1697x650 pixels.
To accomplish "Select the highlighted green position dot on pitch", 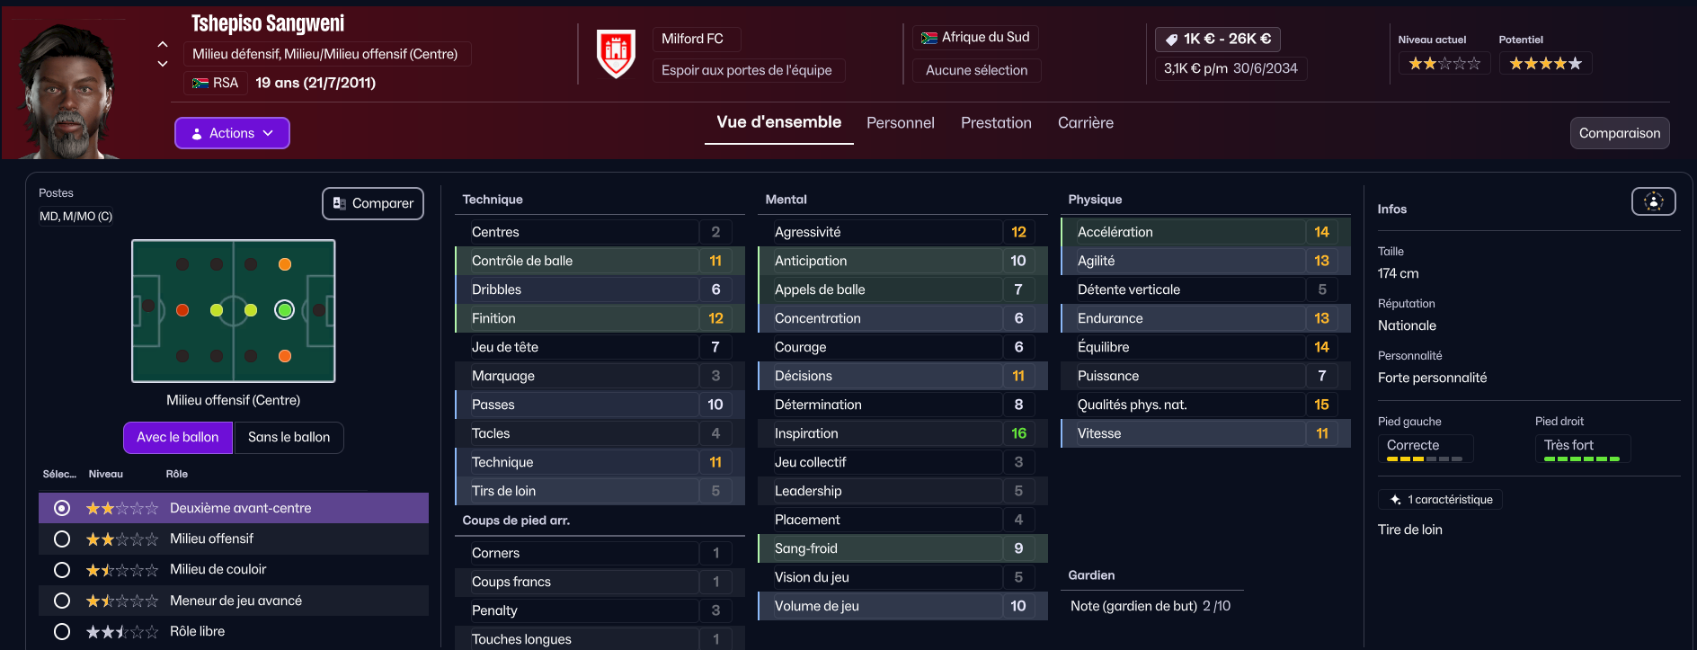I will click(x=285, y=310).
